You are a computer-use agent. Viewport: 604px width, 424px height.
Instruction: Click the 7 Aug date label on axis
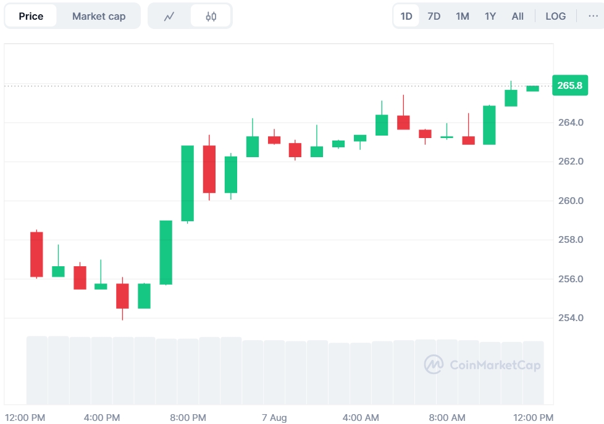coord(274,418)
